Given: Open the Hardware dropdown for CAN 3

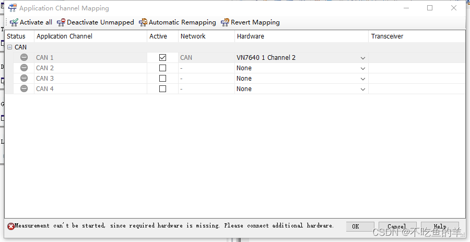Looking at the screenshot, I should tap(363, 79).
